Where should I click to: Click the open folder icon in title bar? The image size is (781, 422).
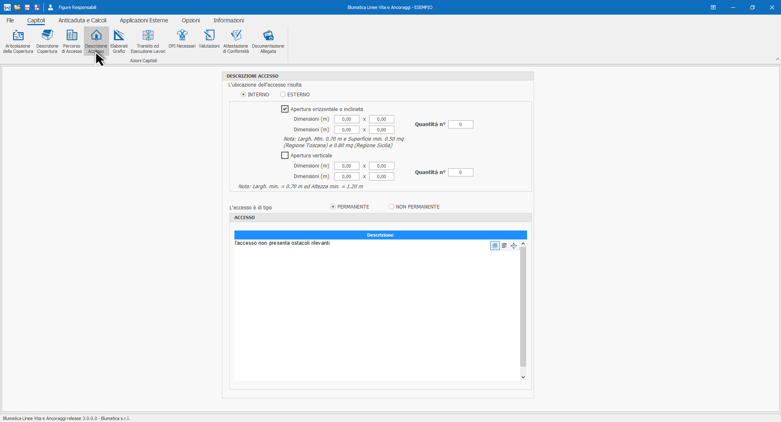(x=17, y=7)
